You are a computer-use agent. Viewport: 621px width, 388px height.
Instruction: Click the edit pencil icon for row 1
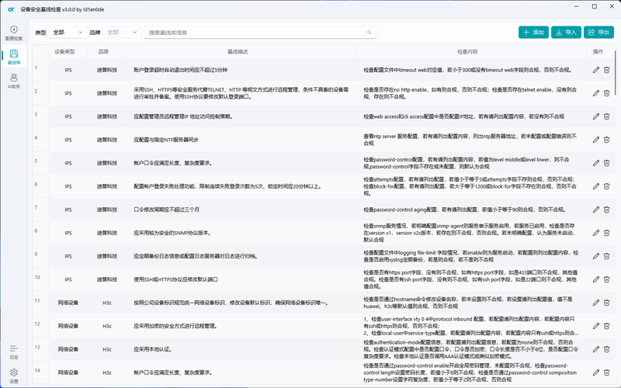tap(595, 70)
